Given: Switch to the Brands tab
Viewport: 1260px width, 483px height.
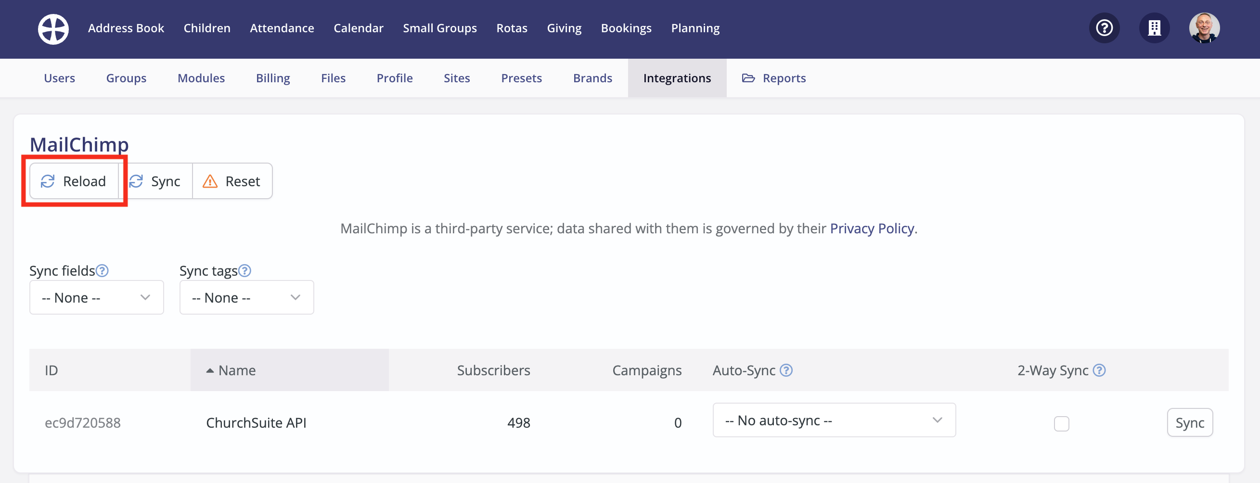Looking at the screenshot, I should (x=592, y=78).
